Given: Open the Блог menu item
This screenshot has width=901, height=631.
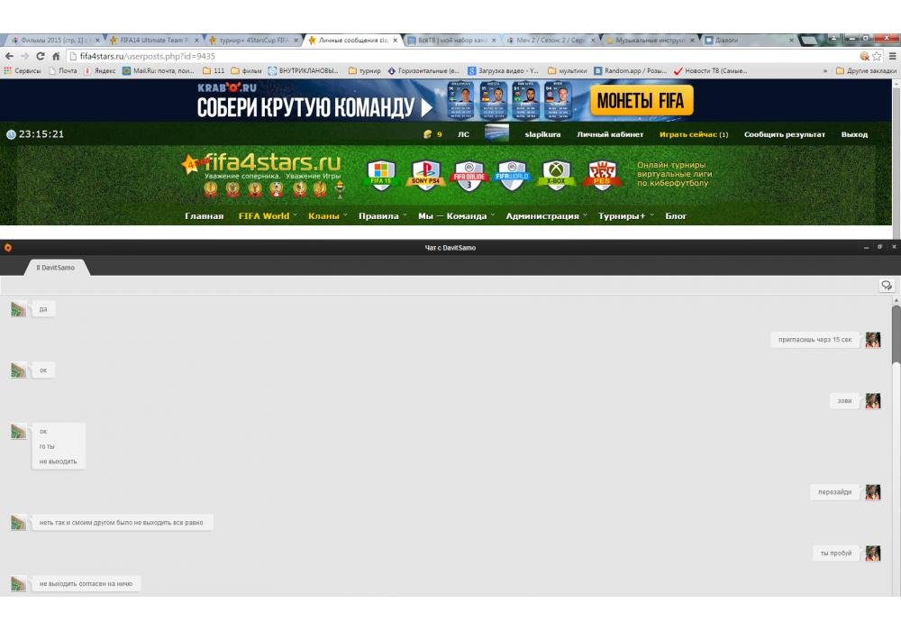Looking at the screenshot, I should pos(676,216).
